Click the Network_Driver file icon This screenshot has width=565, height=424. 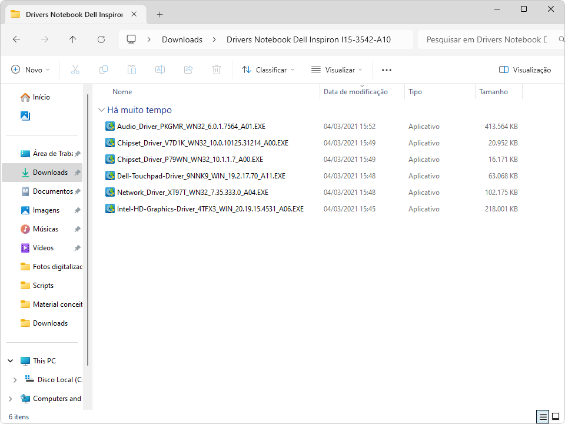coord(110,192)
